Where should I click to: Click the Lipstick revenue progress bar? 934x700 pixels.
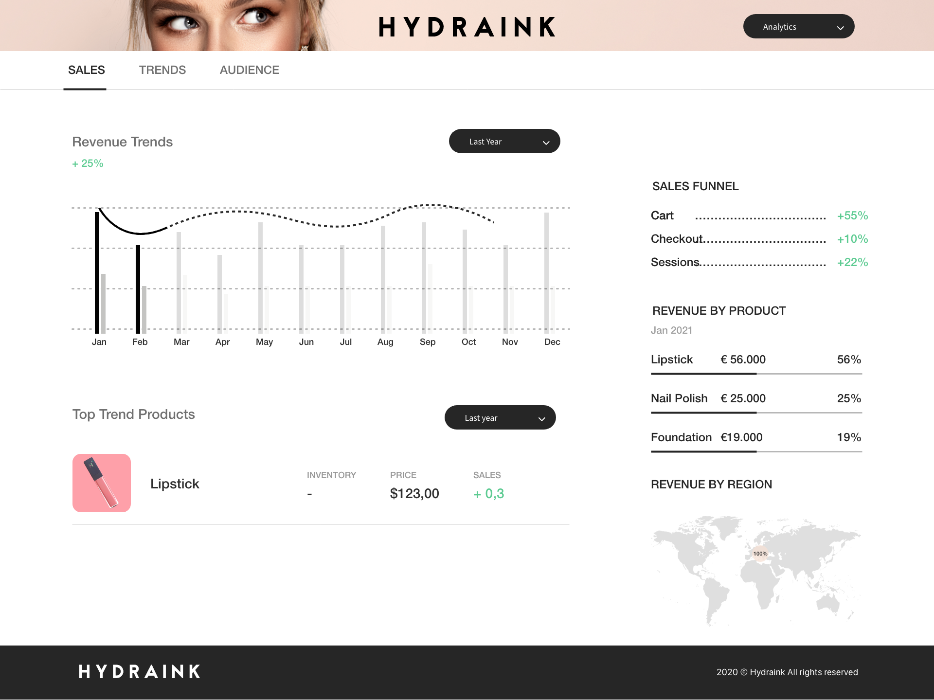tap(756, 374)
